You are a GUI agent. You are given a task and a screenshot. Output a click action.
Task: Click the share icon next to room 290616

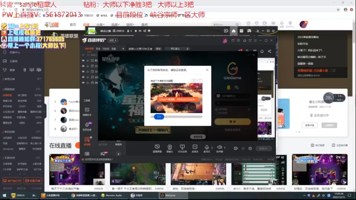coord(145,31)
